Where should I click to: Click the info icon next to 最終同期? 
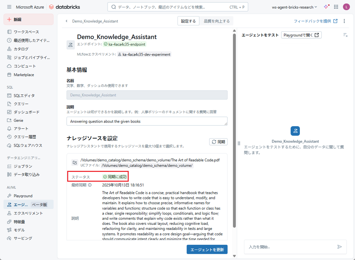(90, 185)
